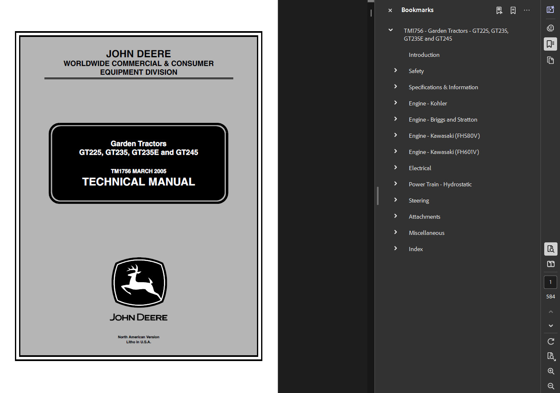Expand the Steering bookmark chevron
The width and height of the screenshot is (560, 393).
396,200
